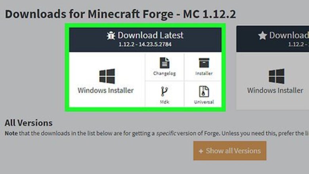Click the All Versions heading

tap(29, 123)
